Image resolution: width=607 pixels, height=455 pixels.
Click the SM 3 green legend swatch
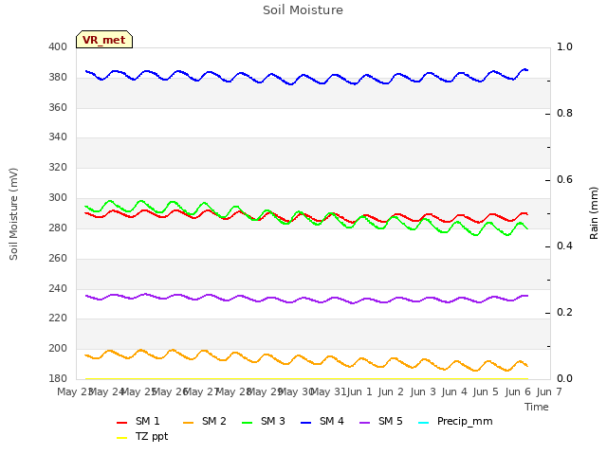pos(247,423)
